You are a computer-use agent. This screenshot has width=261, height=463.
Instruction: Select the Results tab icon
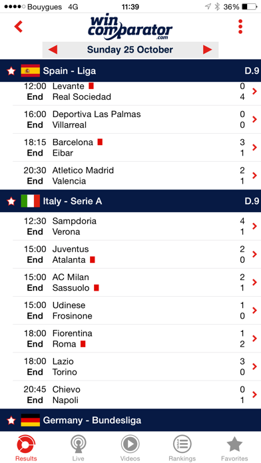click(26, 444)
